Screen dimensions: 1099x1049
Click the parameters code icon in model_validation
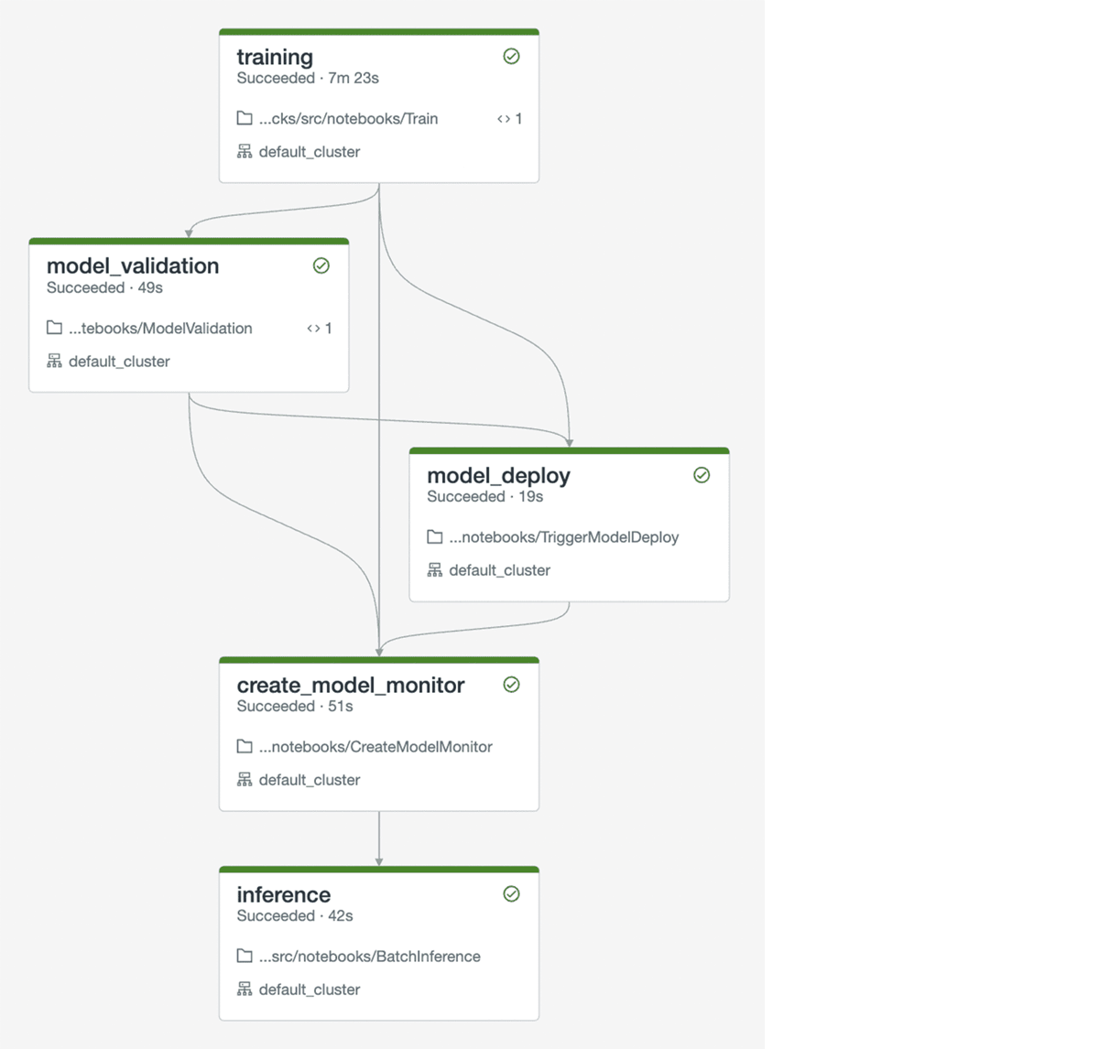313,329
